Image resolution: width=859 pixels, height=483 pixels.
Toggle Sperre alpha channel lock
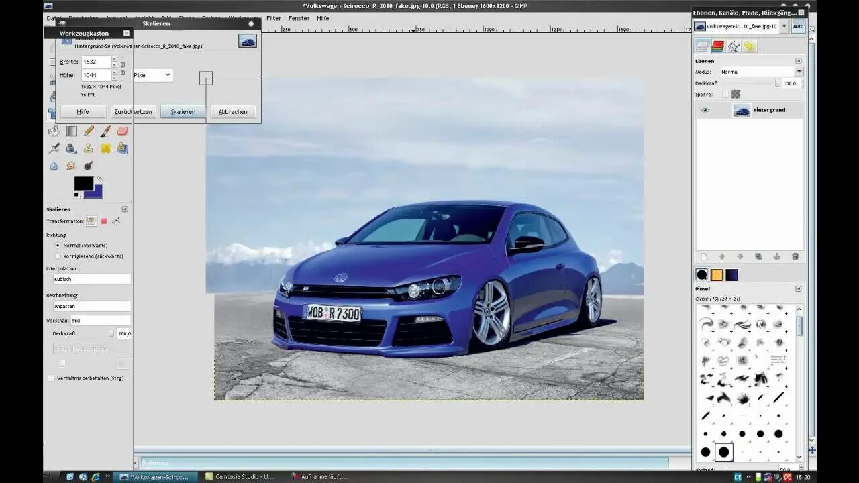point(736,95)
